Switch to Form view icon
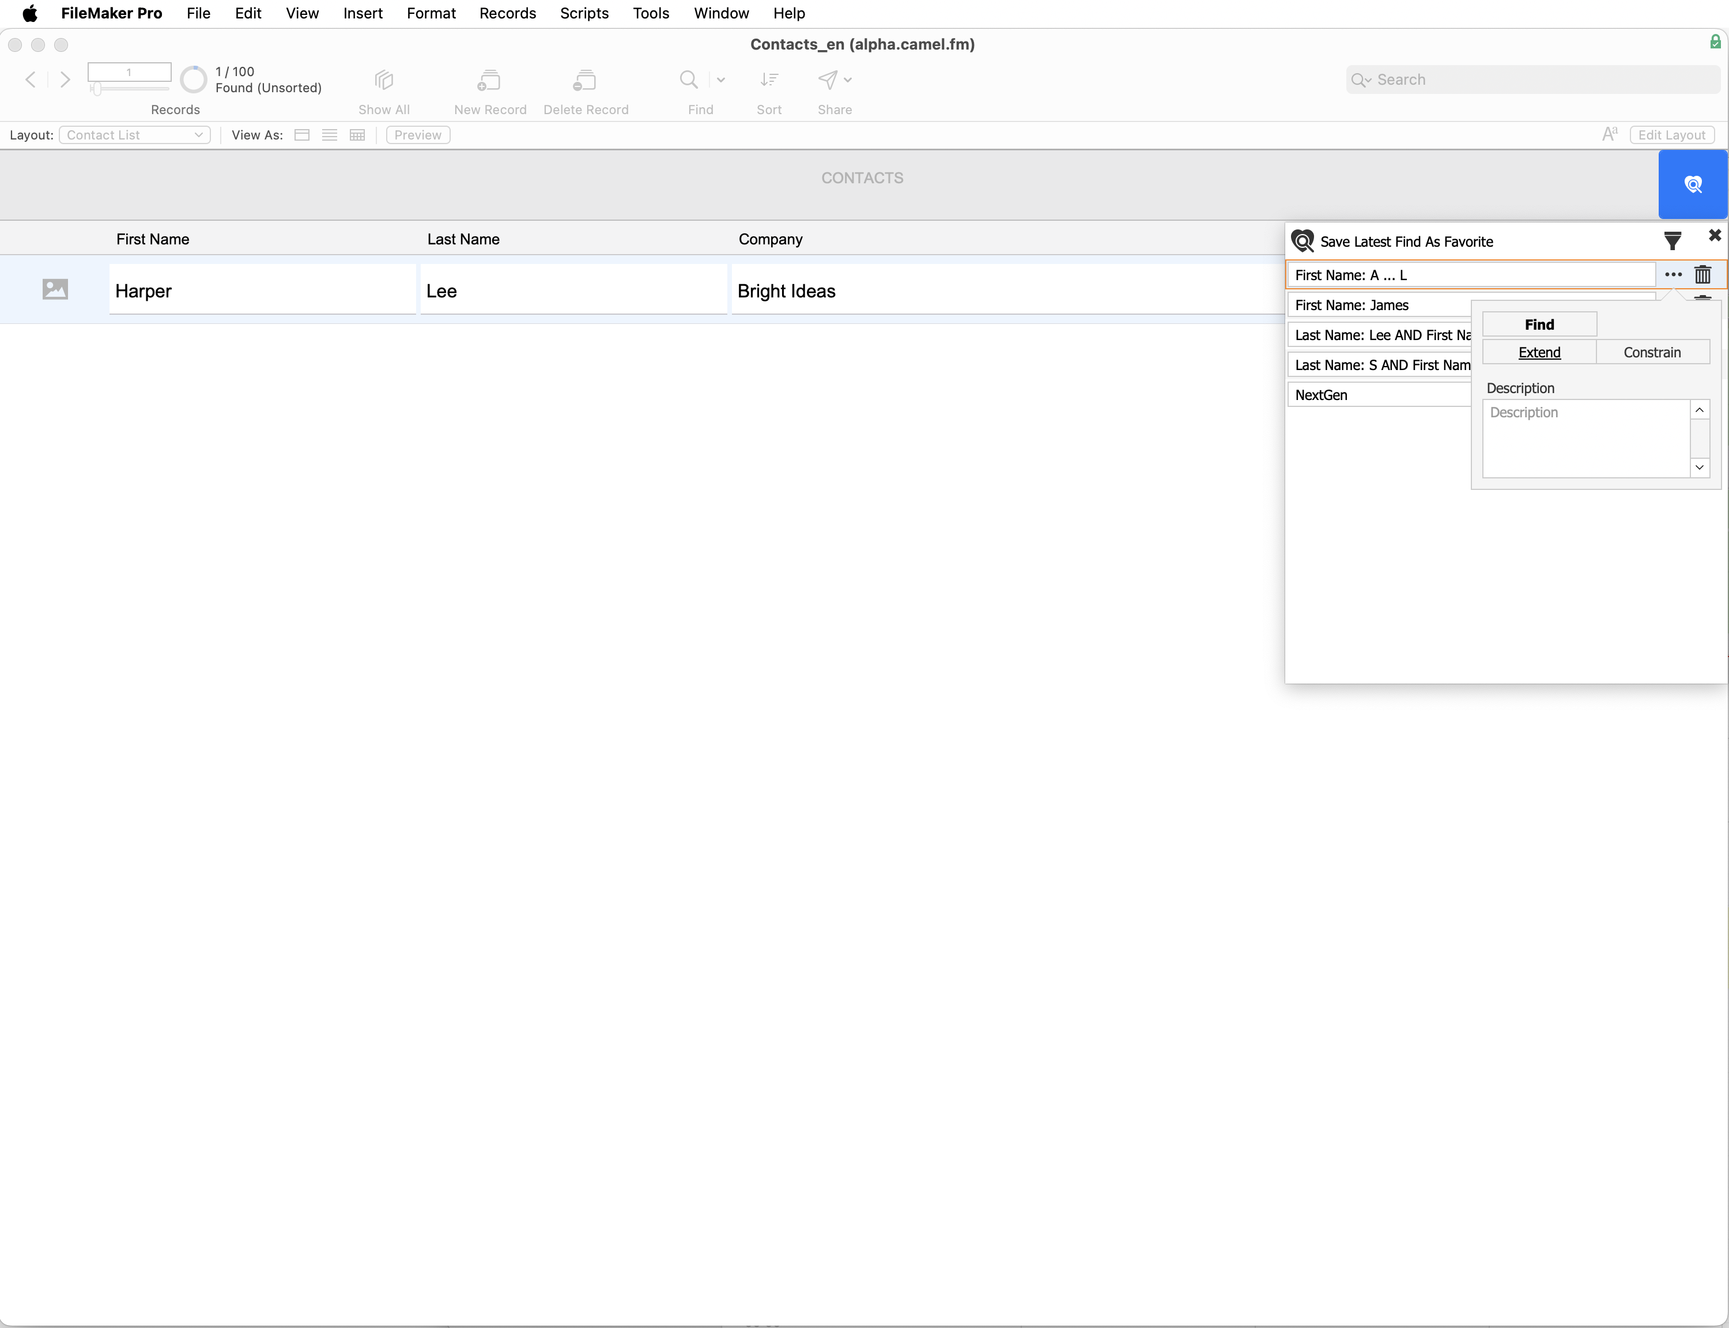 pyautogui.click(x=302, y=135)
